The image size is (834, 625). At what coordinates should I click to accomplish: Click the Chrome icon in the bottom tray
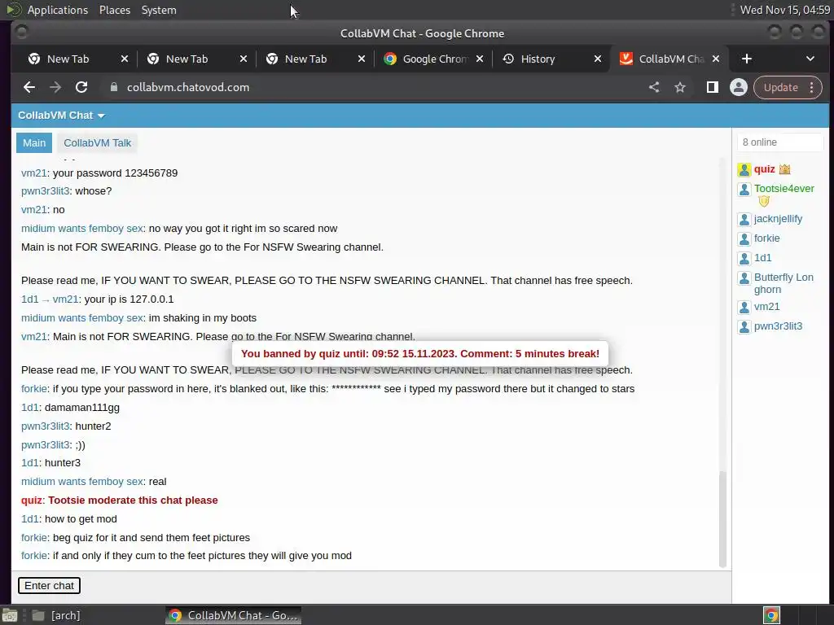coord(771,615)
